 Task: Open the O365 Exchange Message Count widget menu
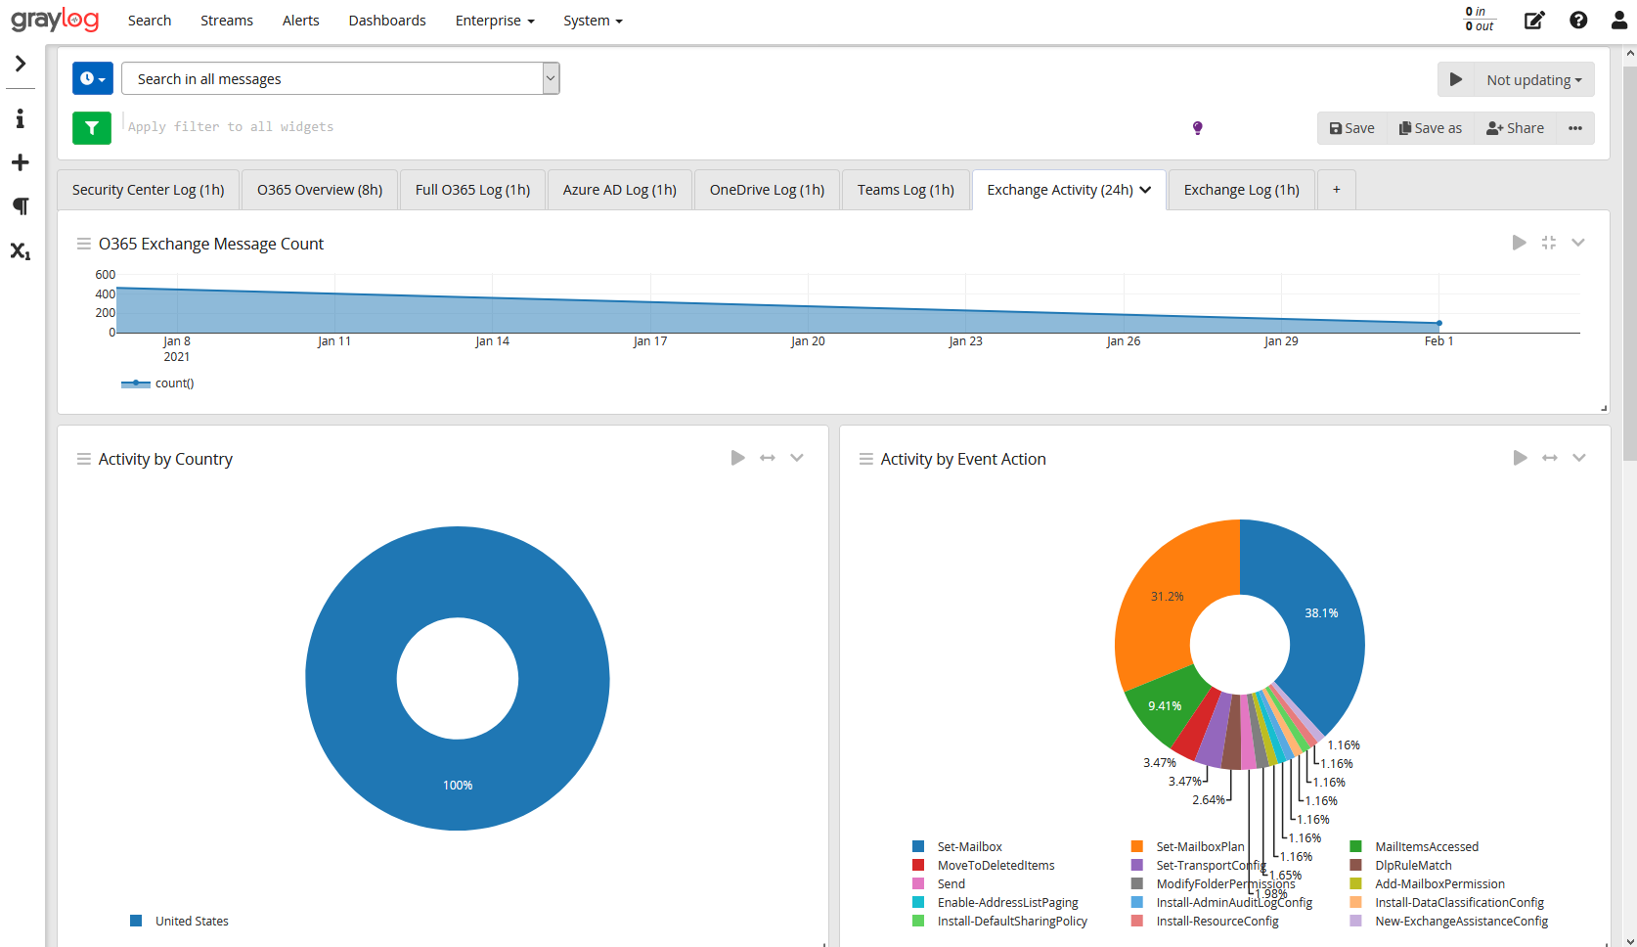(1578, 243)
